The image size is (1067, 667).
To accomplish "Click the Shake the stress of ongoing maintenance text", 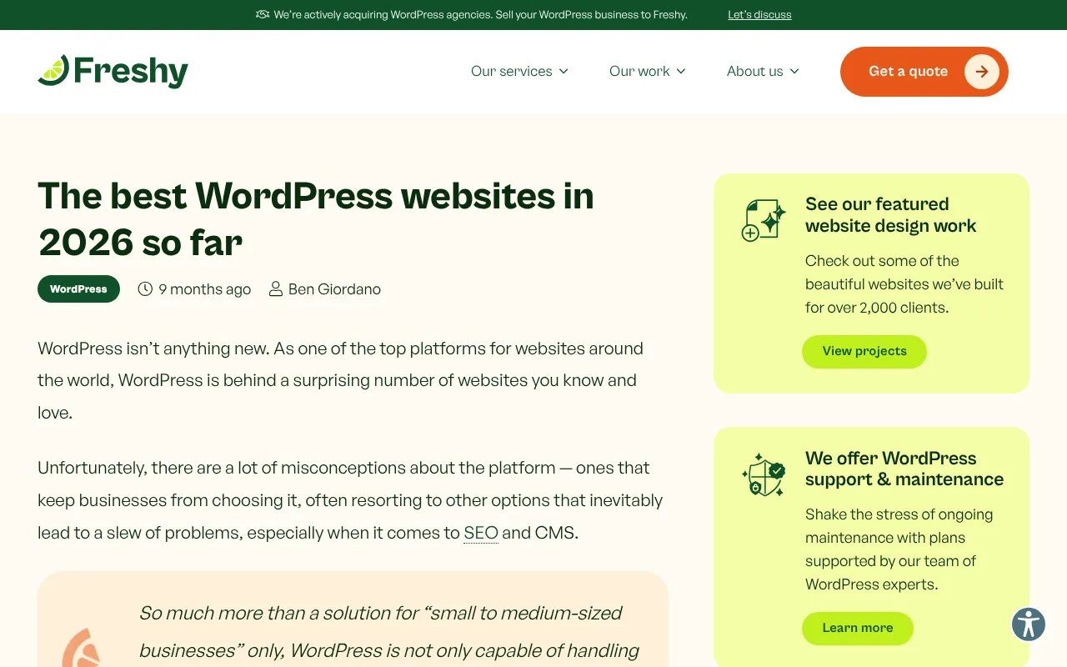I will pos(899,549).
